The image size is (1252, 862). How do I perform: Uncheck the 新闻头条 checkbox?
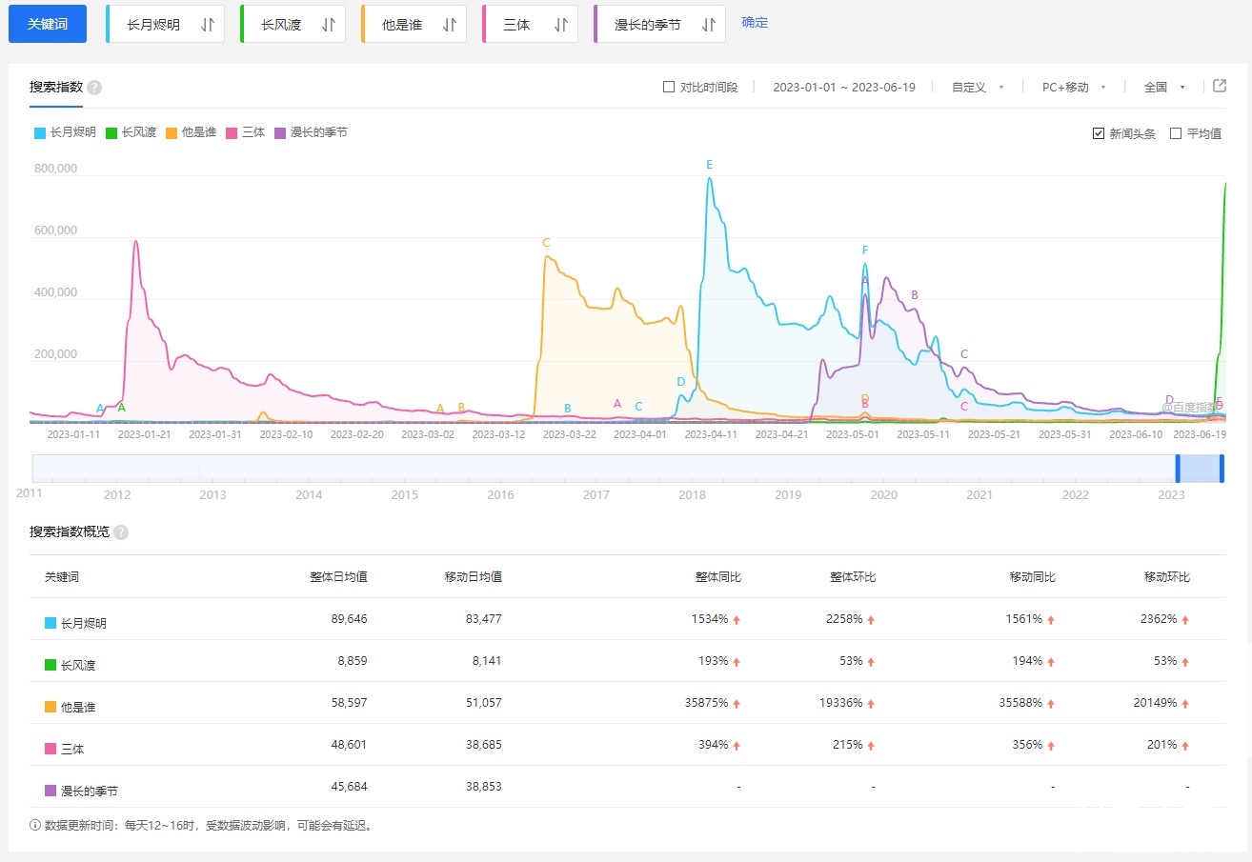1099,133
